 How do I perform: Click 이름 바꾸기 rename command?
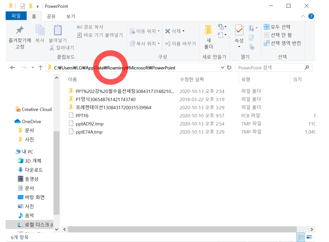[x=180, y=44]
